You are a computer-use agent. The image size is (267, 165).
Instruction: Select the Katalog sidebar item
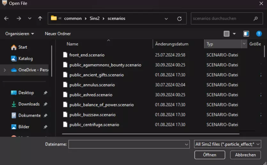25,59
